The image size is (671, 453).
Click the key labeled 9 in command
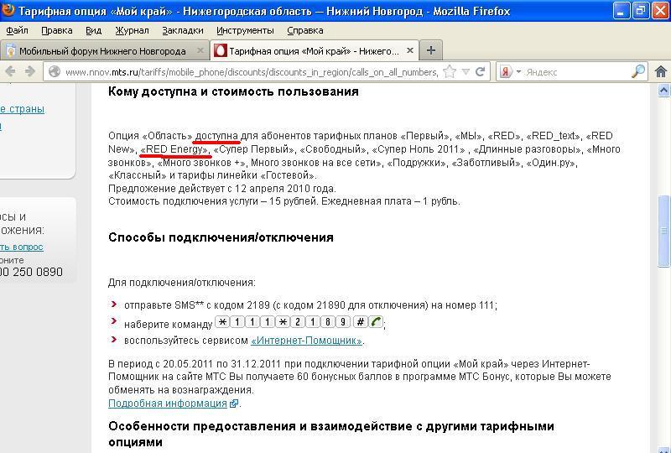point(343,321)
